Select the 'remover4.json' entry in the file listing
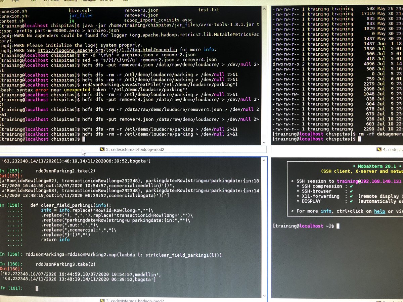The image size is (403, 302). click(141, 15)
